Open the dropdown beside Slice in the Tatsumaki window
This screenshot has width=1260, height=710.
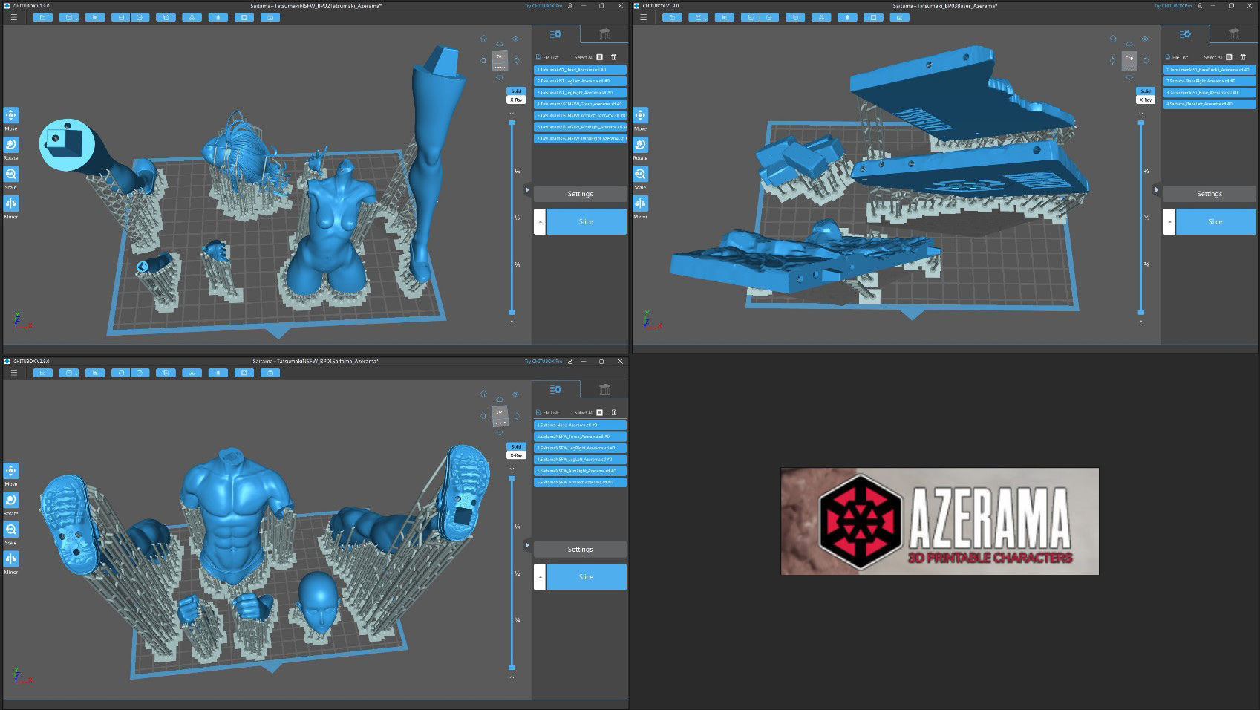click(x=540, y=221)
